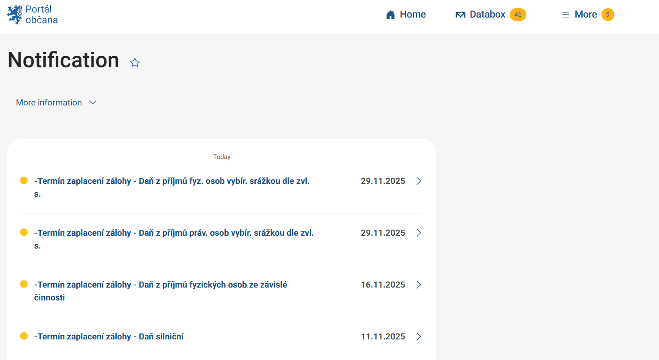Open arrow for the Daň silniční notification
This screenshot has height=360, width=659.
click(419, 336)
